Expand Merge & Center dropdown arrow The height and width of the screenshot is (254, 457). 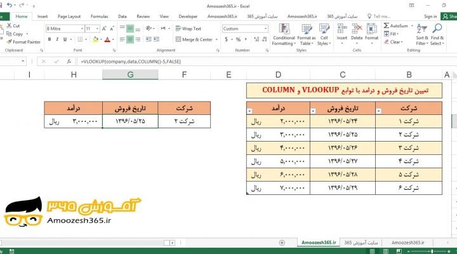[x=216, y=39]
